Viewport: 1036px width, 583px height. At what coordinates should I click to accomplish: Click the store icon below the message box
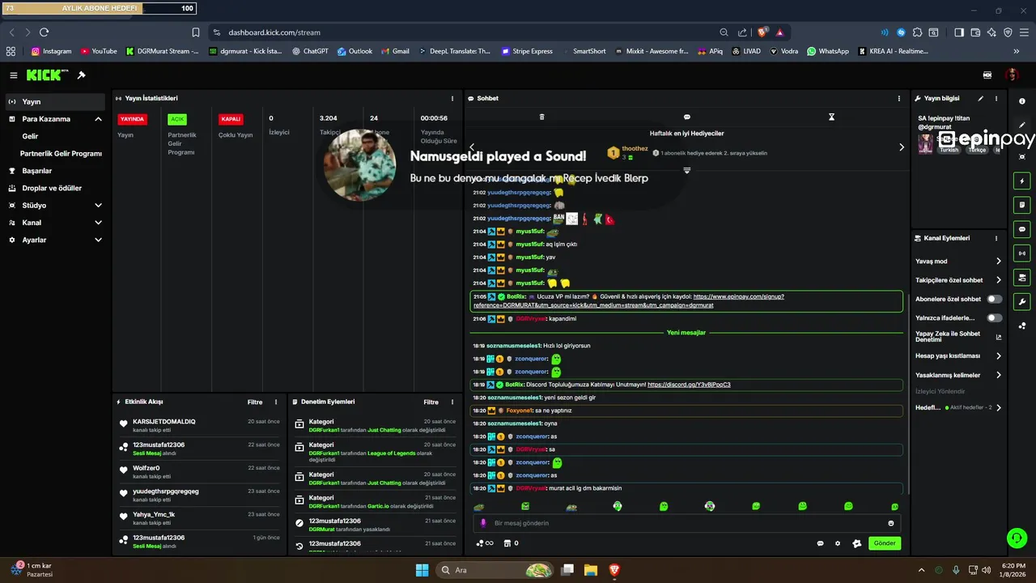pyautogui.click(x=507, y=543)
